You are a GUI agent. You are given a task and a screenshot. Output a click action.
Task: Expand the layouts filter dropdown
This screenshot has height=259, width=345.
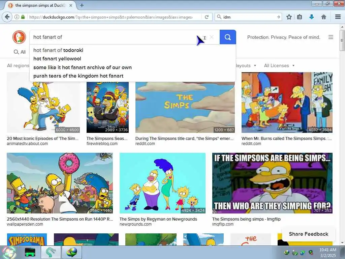[246, 66]
